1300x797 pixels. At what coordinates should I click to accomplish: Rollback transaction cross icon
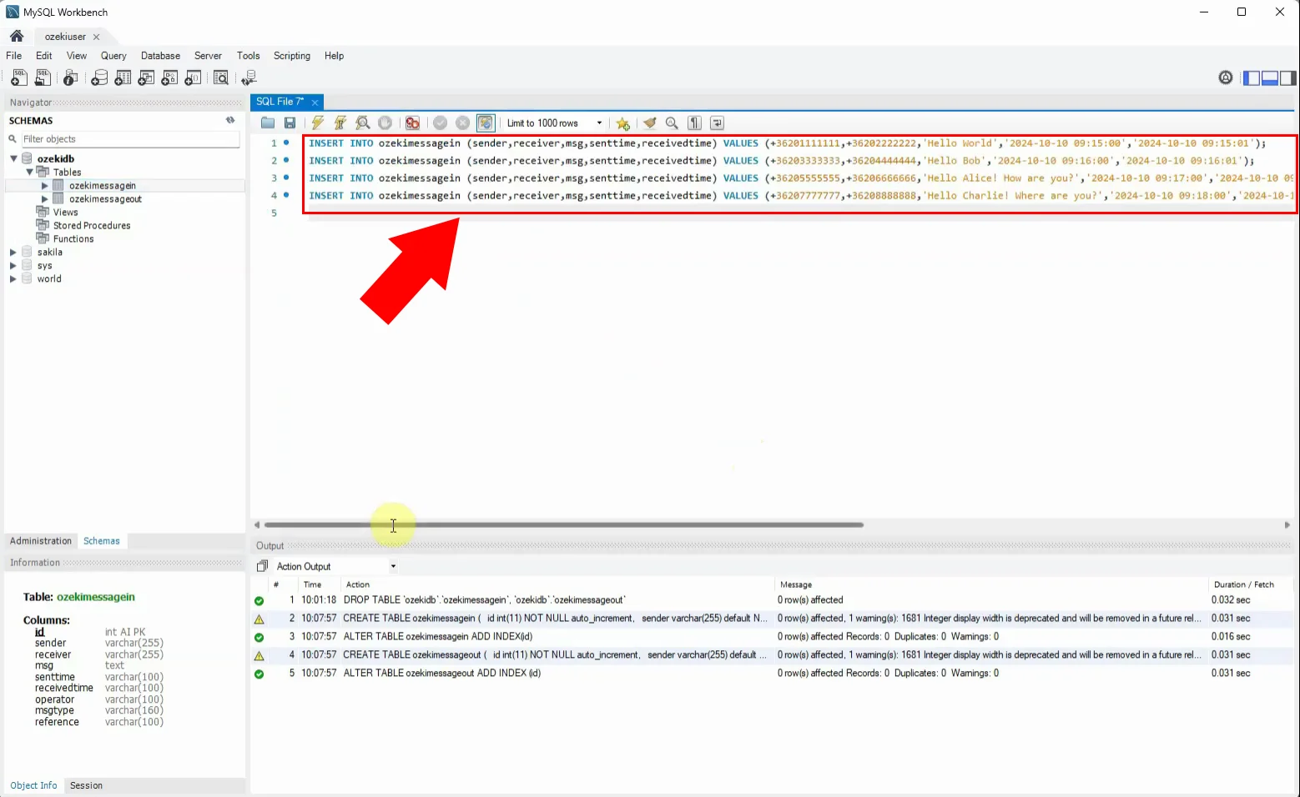pos(463,123)
